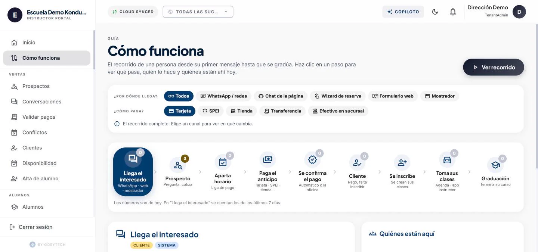
Task: Open the Copiloto assistant
Action: tap(403, 12)
